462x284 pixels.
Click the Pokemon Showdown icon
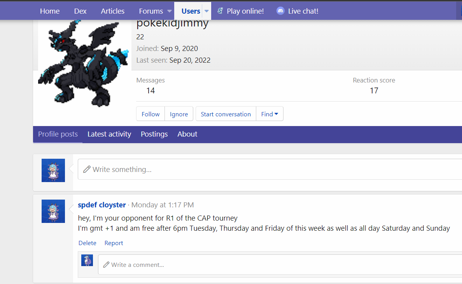[x=220, y=11]
